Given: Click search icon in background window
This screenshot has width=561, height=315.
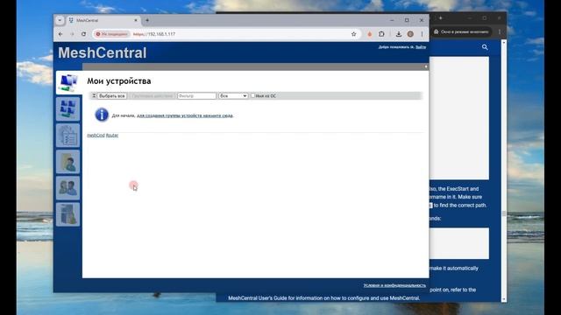Looking at the screenshot, I should pyautogui.click(x=485, y=47).
